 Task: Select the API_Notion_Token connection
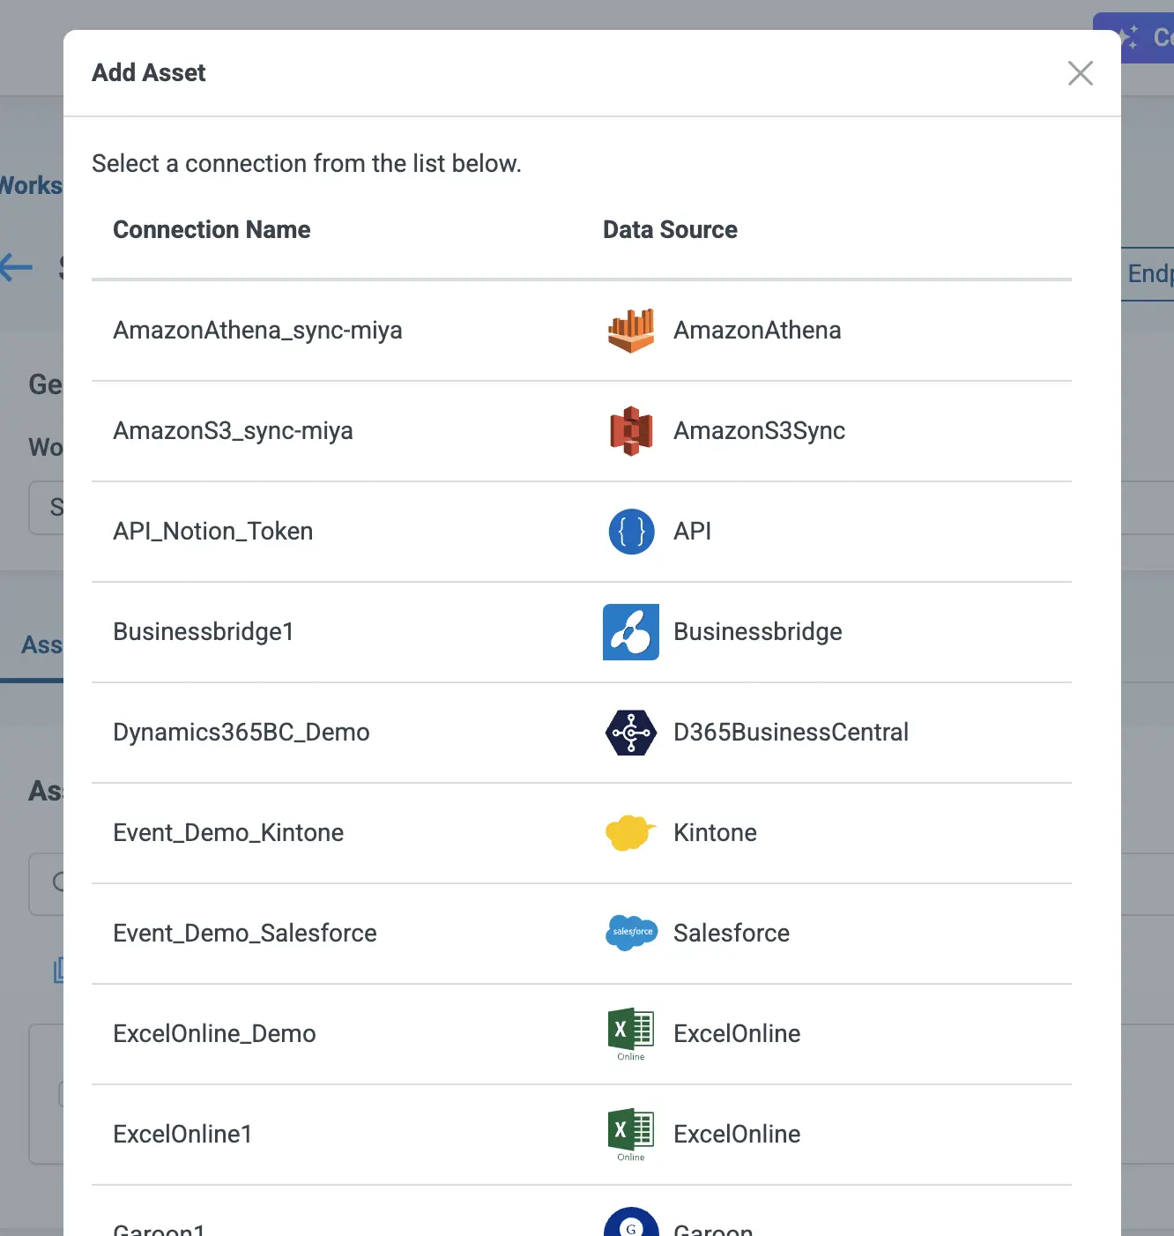(212, 532)
